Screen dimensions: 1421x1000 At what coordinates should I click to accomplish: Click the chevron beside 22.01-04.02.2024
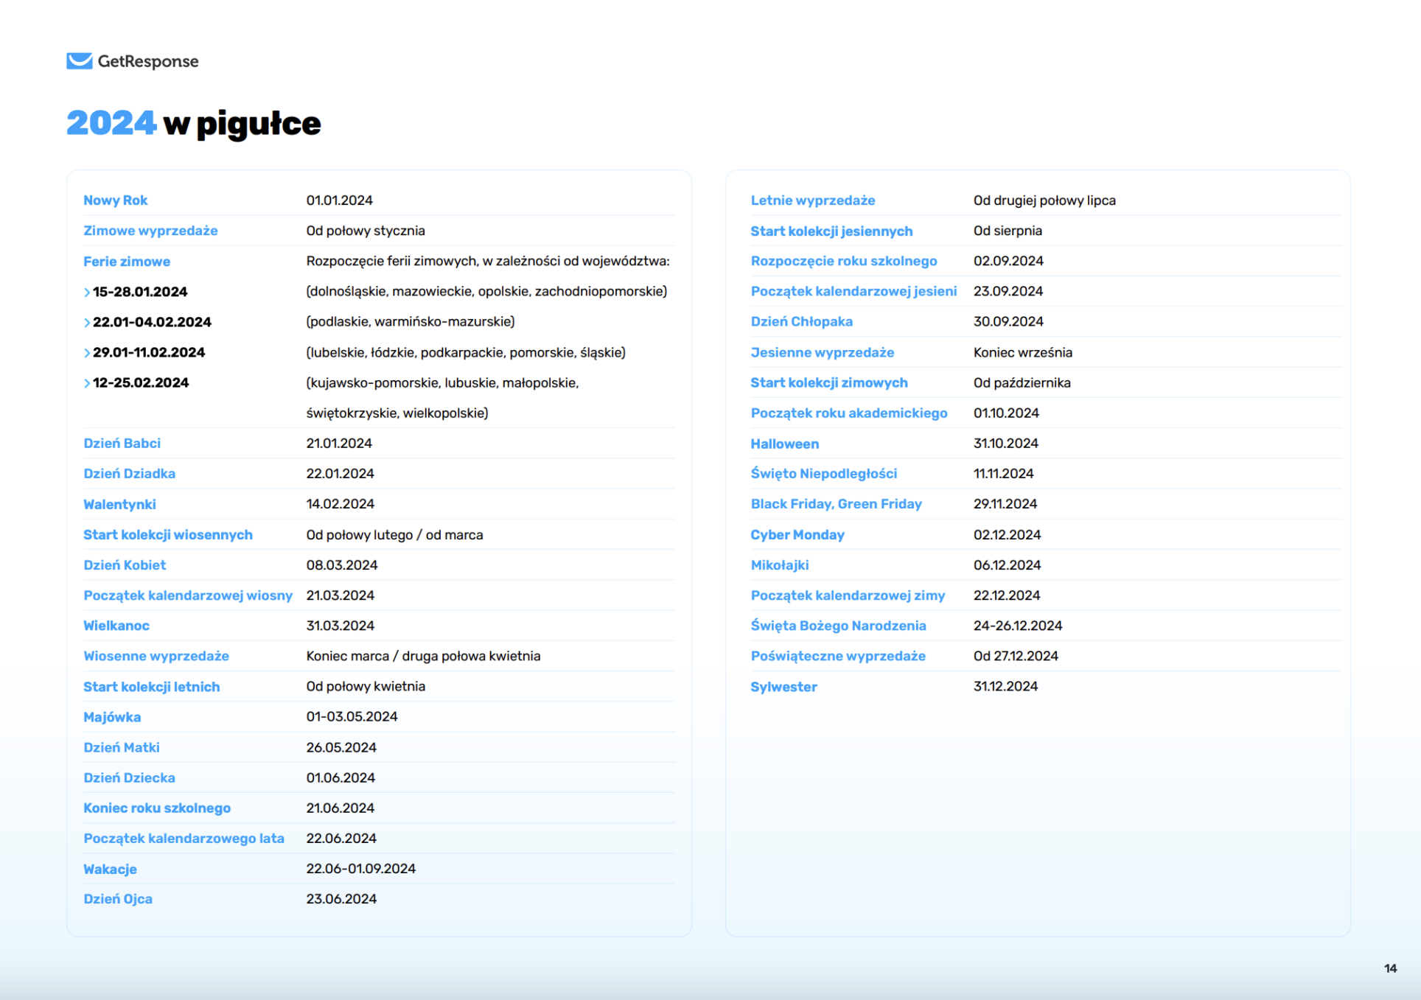[x=87, y=323]
